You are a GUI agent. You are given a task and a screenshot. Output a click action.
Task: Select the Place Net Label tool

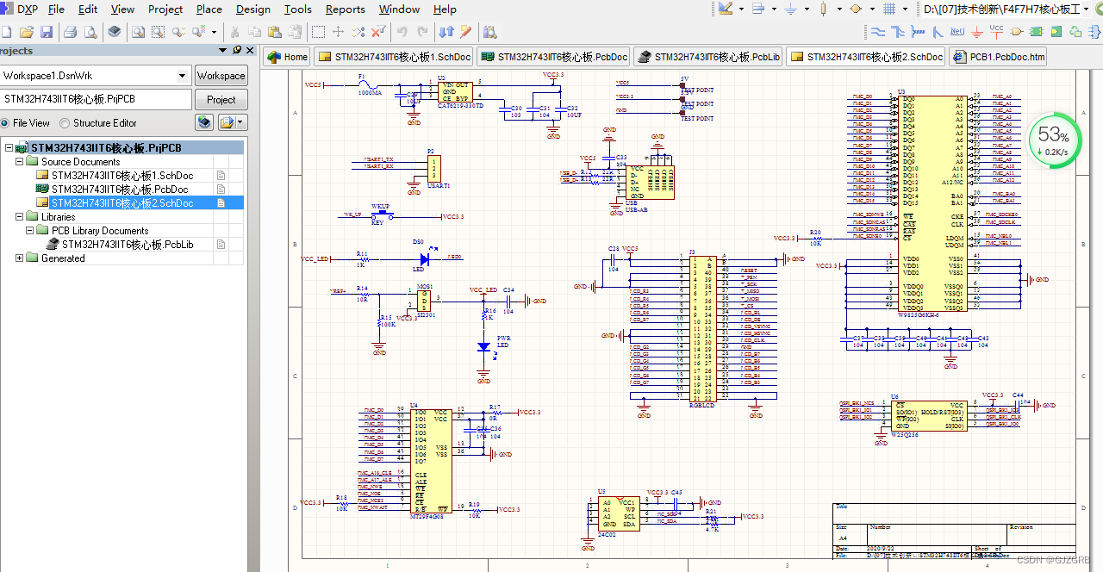[957, 34]
